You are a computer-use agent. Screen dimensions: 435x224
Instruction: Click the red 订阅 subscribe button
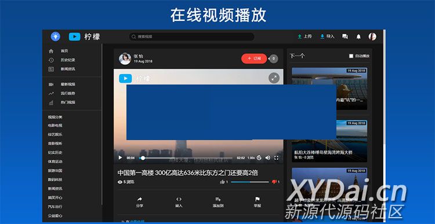254,58
